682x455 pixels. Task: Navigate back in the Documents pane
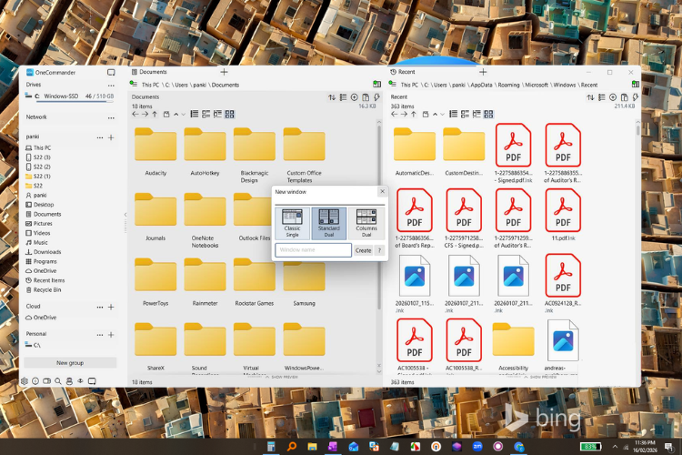(x=135, y=114)
